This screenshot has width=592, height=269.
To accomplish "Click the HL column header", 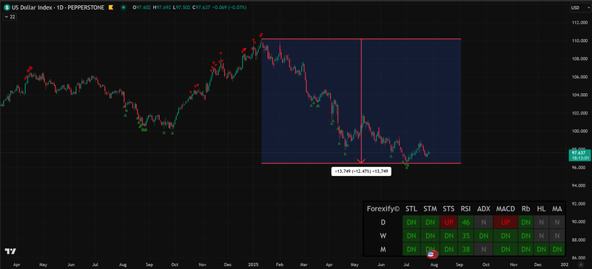I will (x=541, y=208).
